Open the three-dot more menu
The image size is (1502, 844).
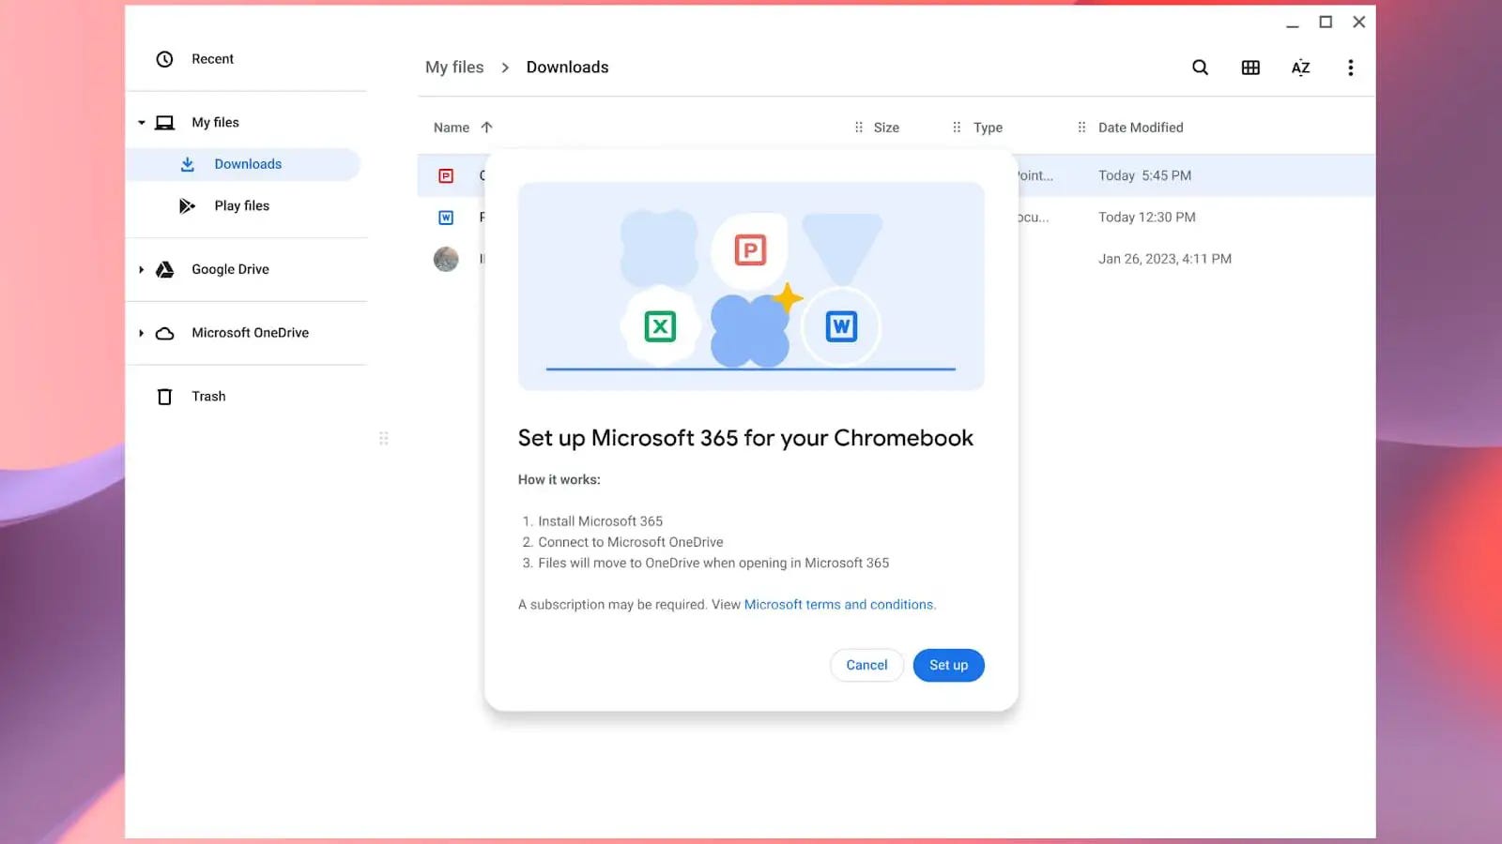pos(1351,68)
